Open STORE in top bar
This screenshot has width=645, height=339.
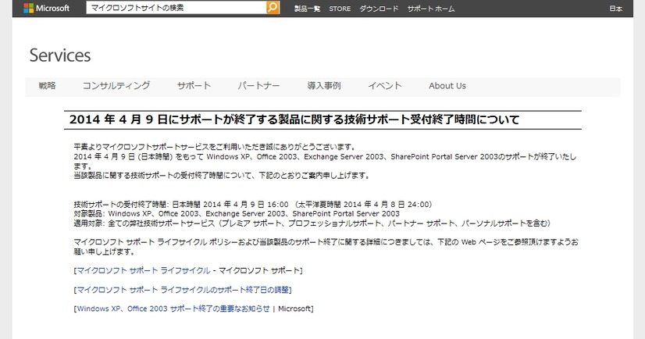pyautogui.click(x=340, y=9)
